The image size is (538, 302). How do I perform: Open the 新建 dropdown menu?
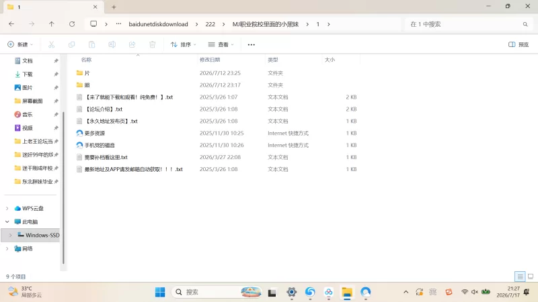(x=20, y=44)
